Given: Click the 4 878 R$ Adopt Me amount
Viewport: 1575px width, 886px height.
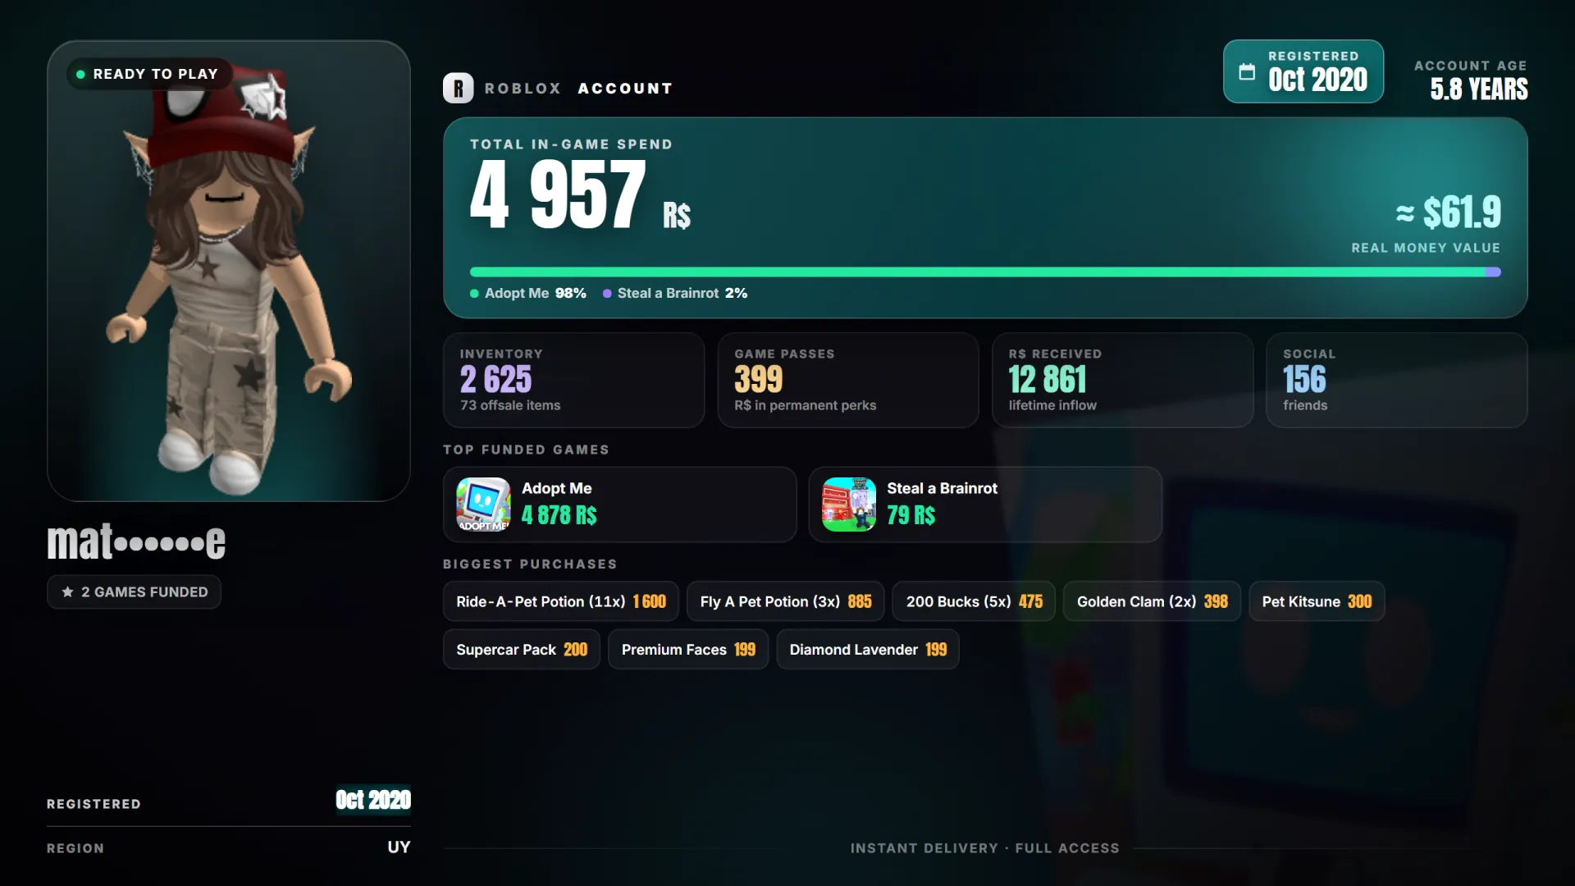Looking at the screenshot, I should 559,515.
